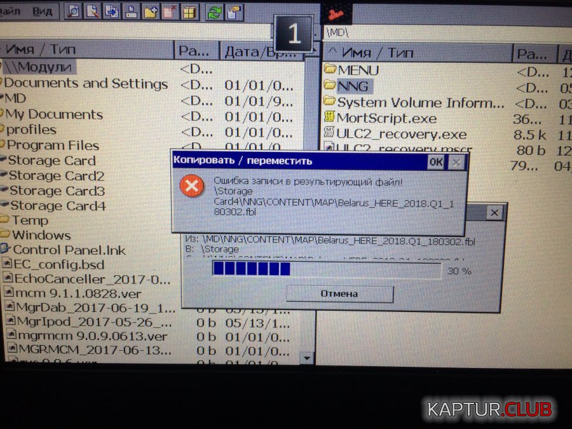Cancel the copy with Отмена button

(x=339, y=294)
